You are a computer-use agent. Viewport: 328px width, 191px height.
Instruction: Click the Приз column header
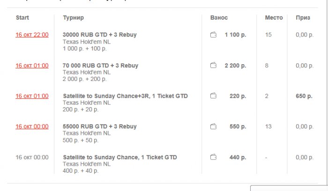point(303,18)
